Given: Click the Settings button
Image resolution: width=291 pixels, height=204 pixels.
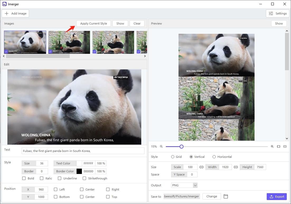Looking at the screenshot, I should click(278, 13).
